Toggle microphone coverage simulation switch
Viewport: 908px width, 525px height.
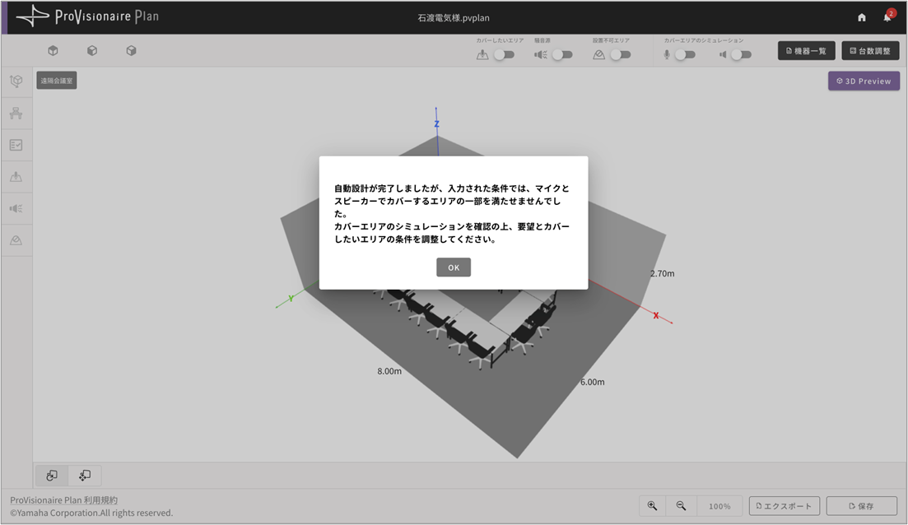[684, 55]
